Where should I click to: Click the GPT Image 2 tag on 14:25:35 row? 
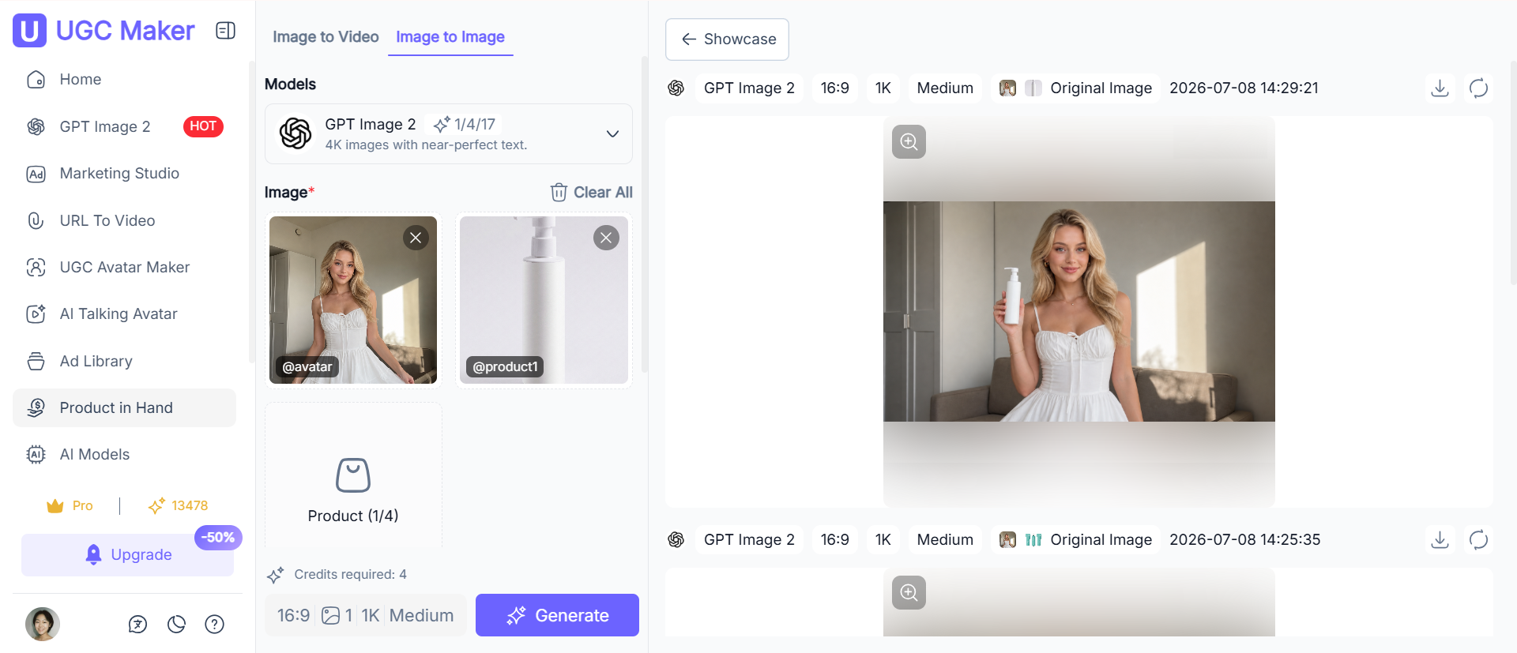click(x=749, y=539)
